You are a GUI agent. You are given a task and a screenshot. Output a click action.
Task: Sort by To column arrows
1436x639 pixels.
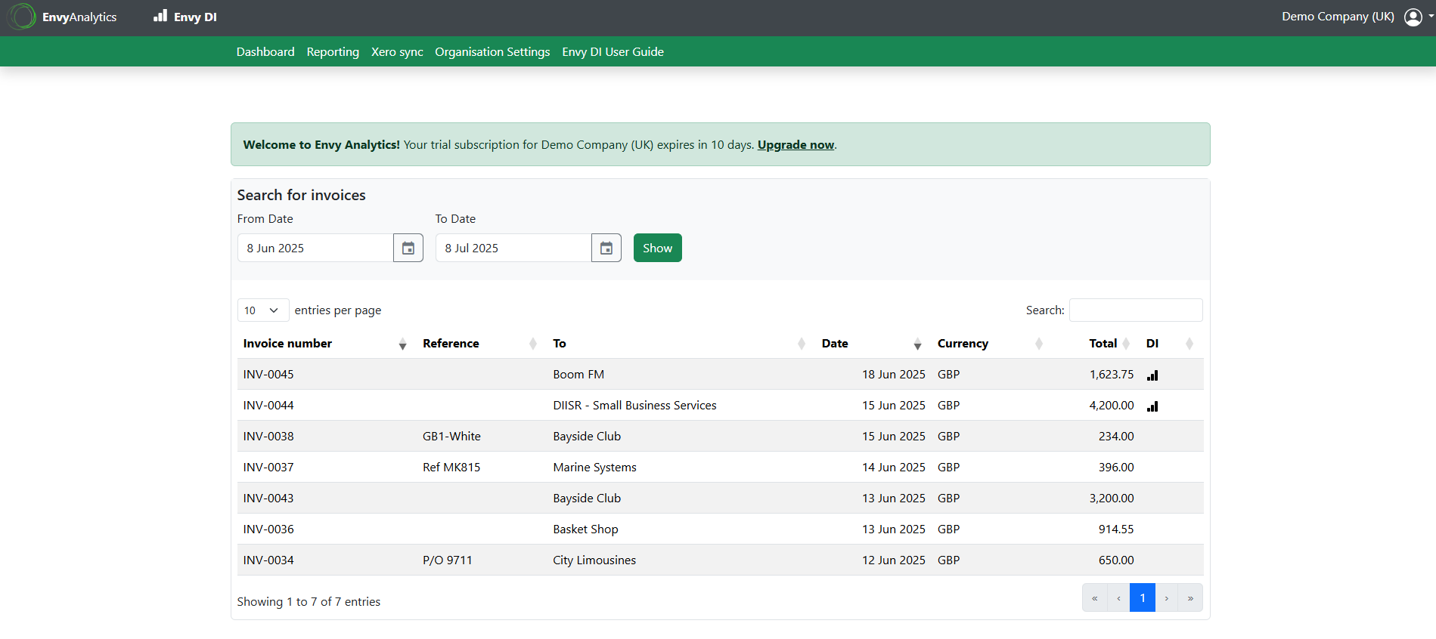802,344
